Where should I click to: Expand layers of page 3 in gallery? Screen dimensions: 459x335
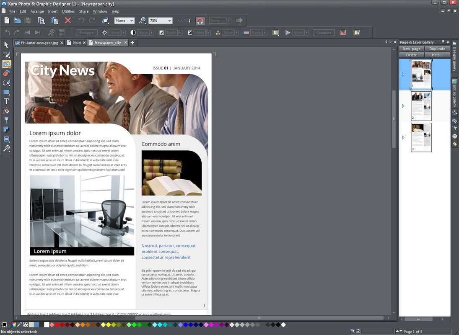(x=403, y=137)
